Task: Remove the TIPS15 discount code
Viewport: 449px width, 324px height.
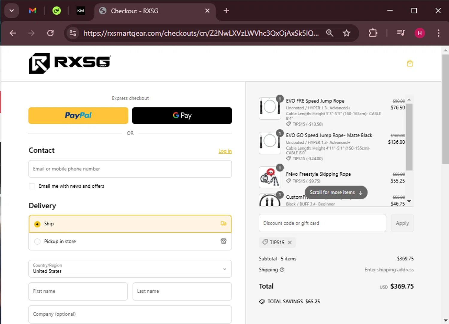Action: (x=290, y=242)
